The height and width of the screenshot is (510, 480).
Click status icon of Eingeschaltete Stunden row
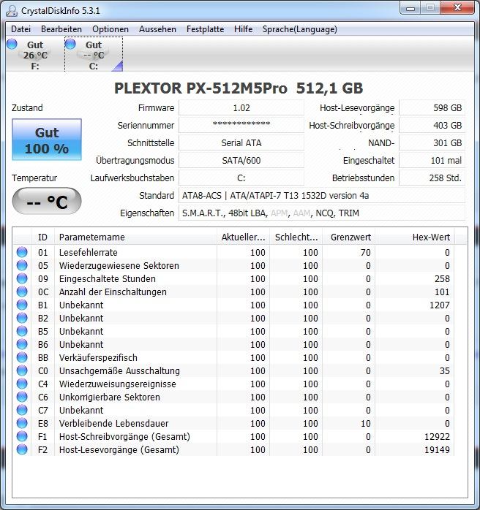(x=22, y=278)
